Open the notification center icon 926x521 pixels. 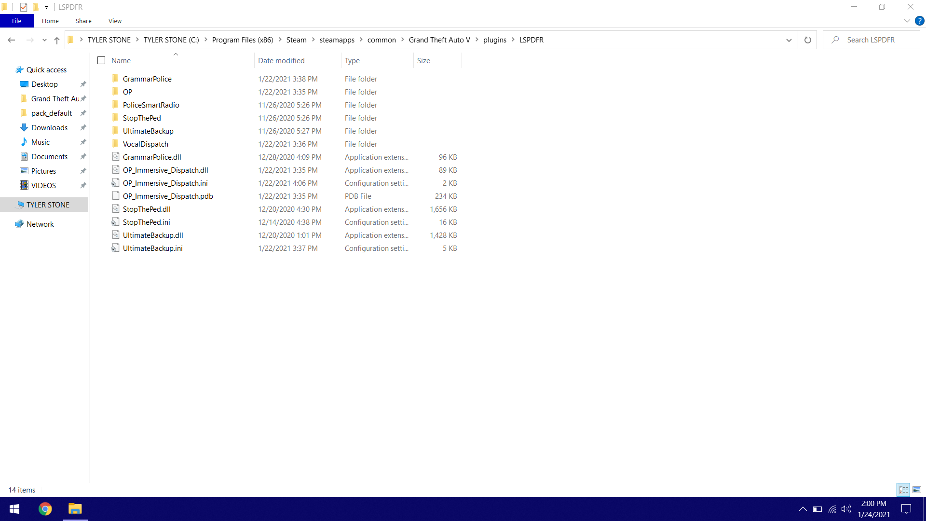[x=906, y=509]
